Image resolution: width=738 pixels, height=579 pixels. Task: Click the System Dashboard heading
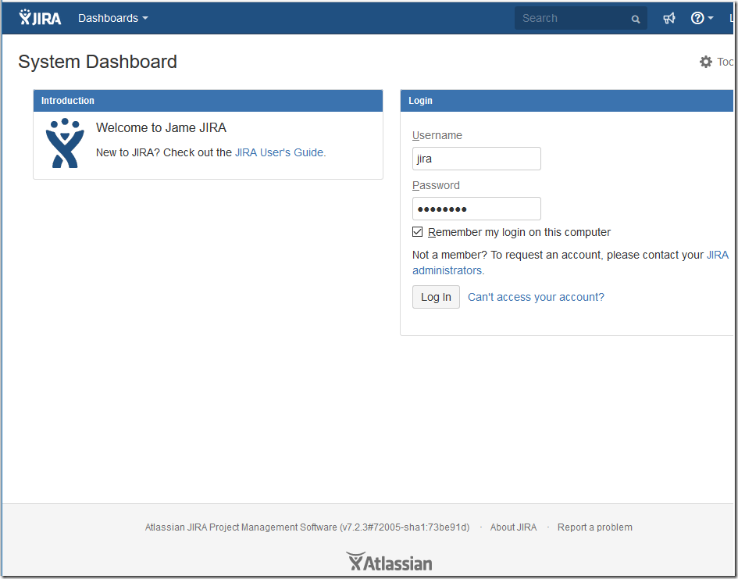[x=98, y=62]
